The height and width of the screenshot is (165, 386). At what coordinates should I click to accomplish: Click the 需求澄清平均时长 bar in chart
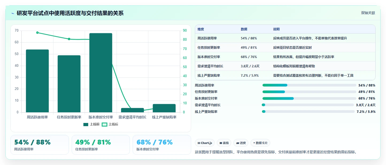point(132,110)
